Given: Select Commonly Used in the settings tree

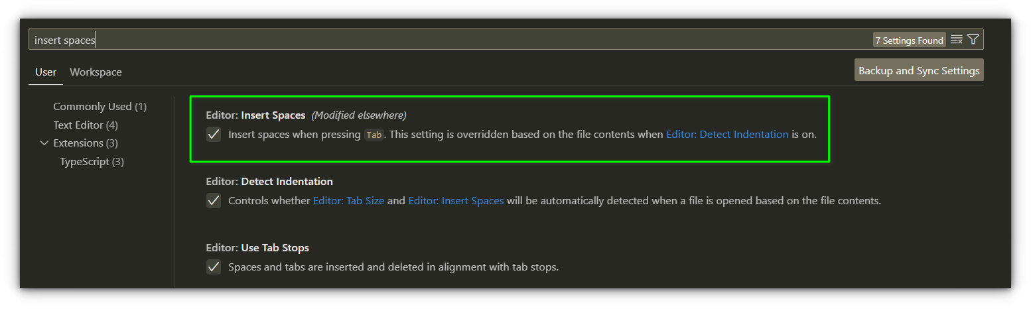Looking at the screenshot, I should click(x=100, y=107).
